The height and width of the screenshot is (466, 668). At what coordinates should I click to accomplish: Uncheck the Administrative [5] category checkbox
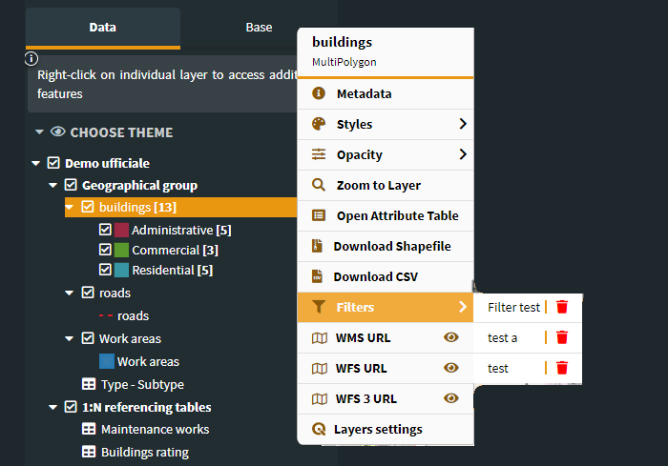(105, 230)
